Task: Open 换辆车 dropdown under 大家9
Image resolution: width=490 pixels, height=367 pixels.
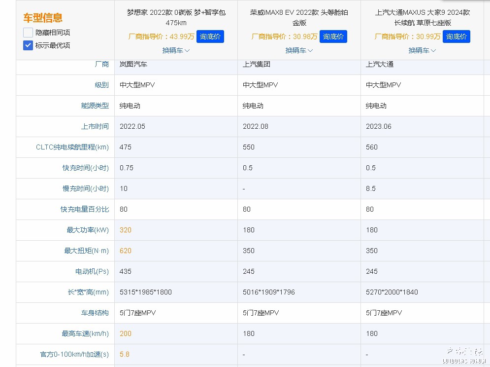Action: point(422,50)
